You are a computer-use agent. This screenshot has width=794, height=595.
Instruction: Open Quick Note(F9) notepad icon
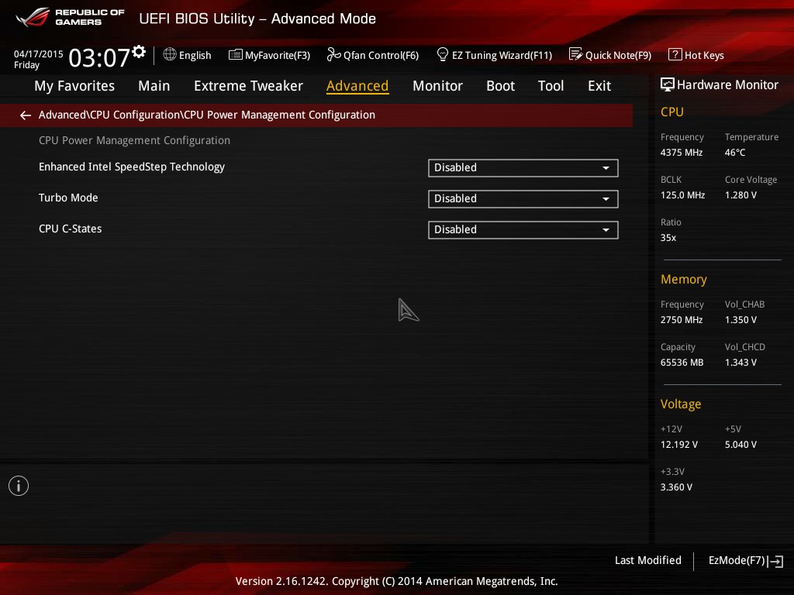[x=575, y=54]
